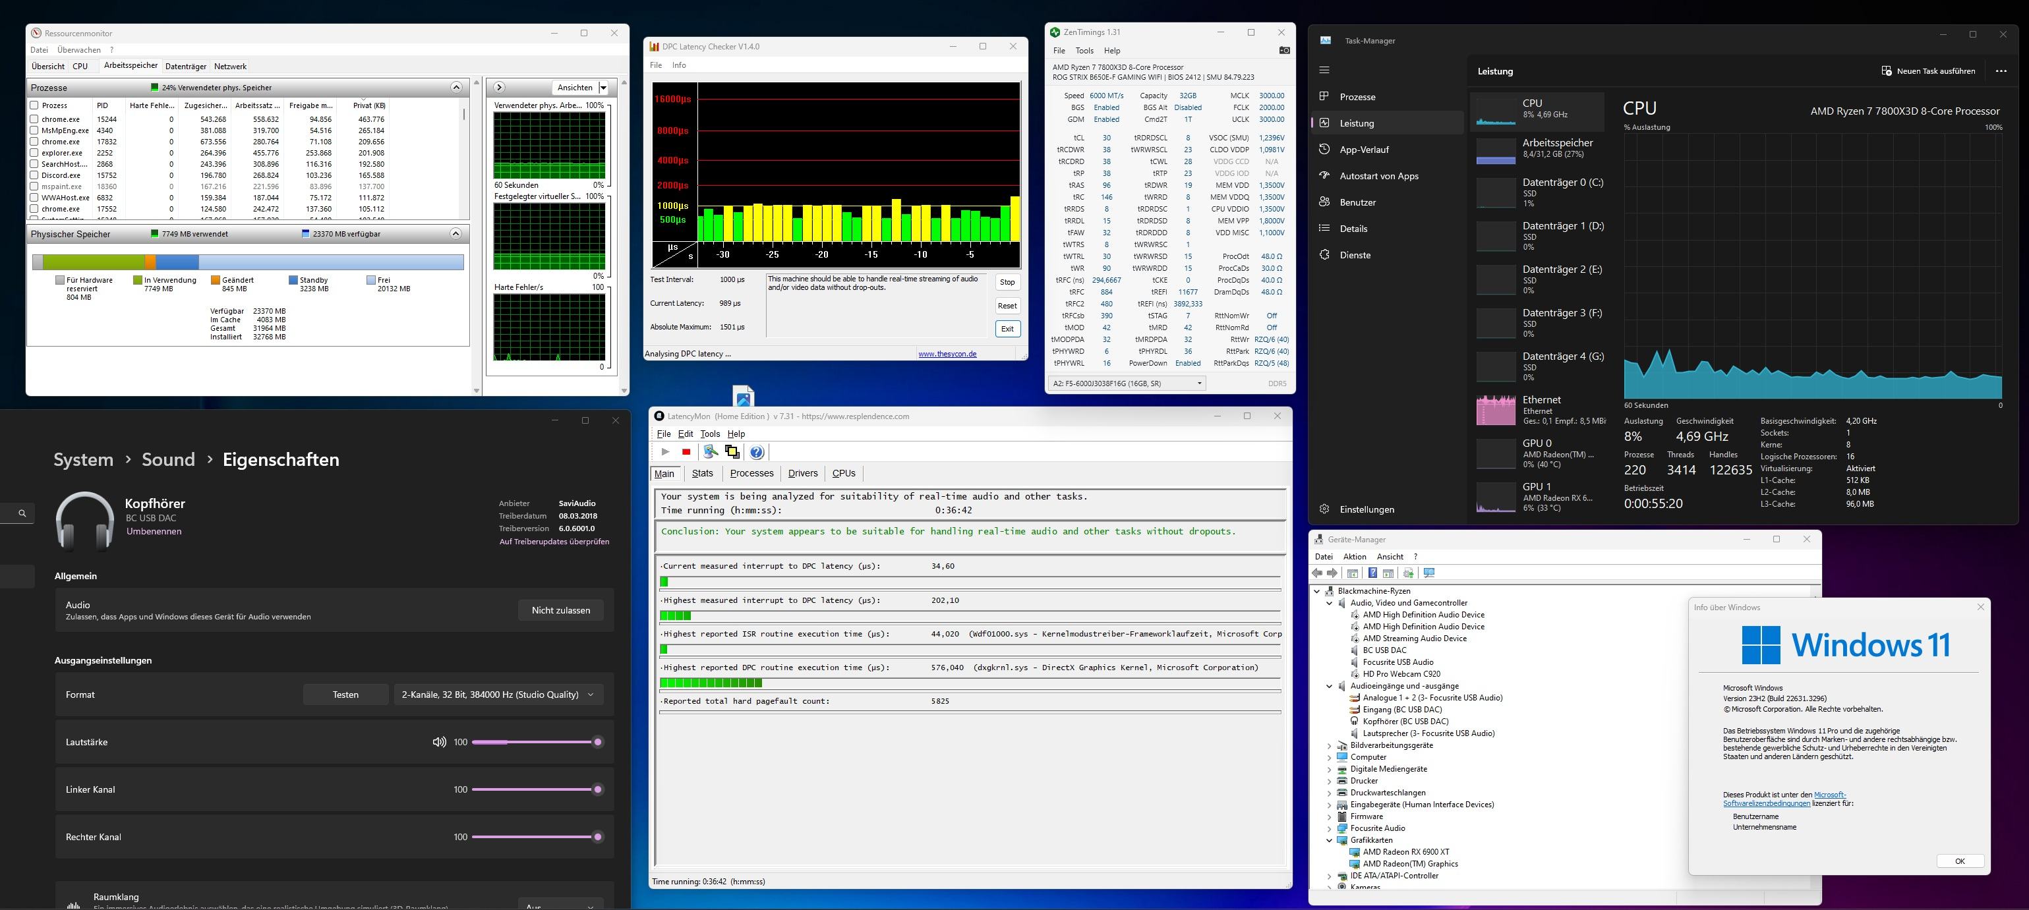
Task: Open Einstellungen gear in Task-Manager
Action: click(1324, 509)
